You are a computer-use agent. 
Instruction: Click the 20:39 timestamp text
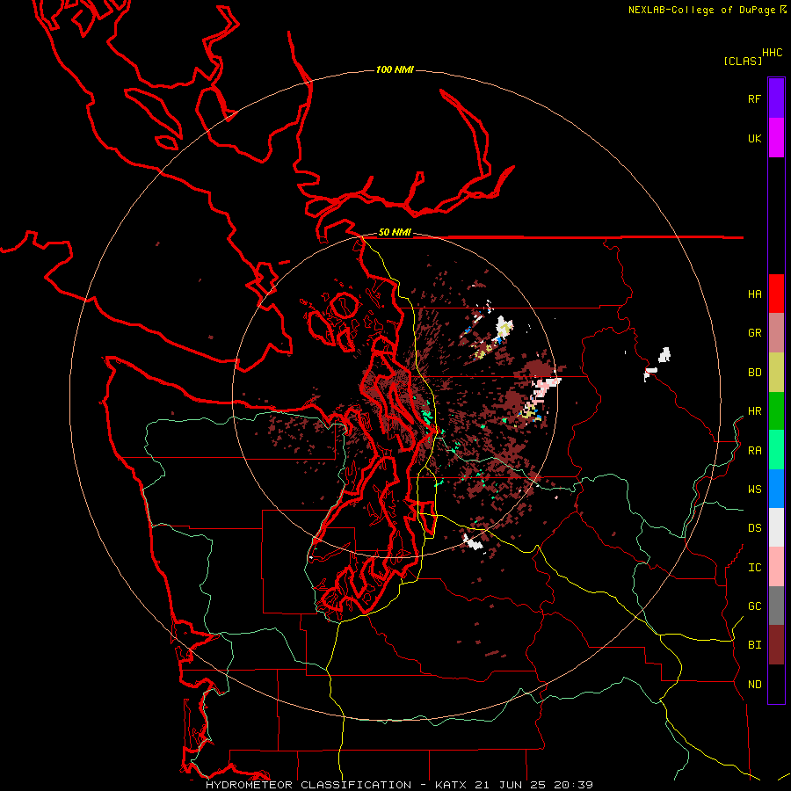tap(573, 785)
